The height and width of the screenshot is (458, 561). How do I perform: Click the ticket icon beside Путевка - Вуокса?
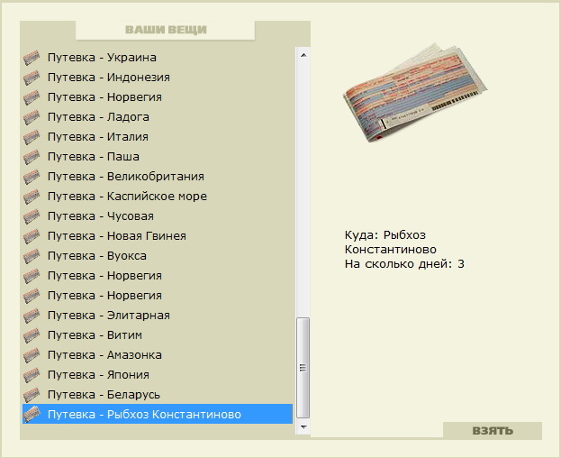pos(32,256)
